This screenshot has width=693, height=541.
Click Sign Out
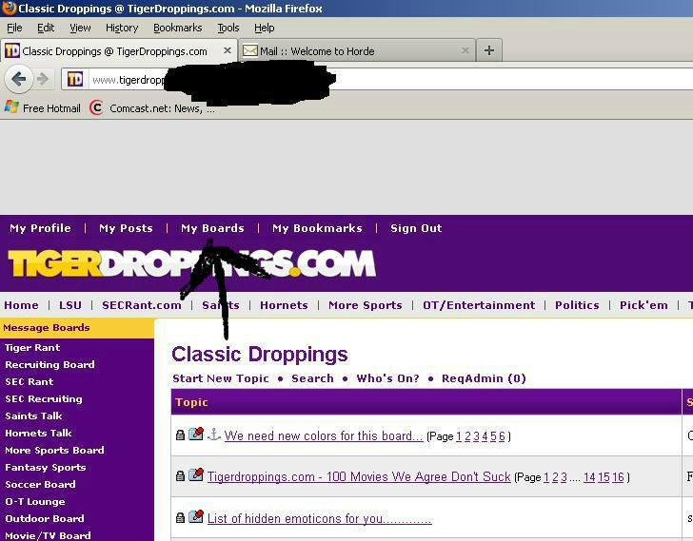point(416,228)
